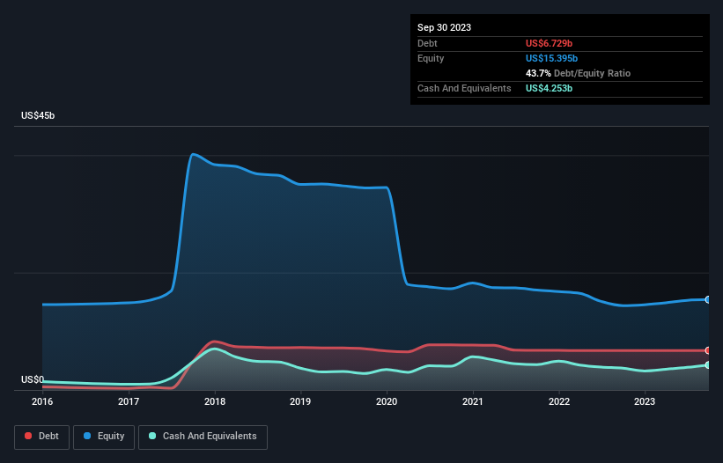Click the 43.7% Debt/Equity Ratio text

(578, 73)
